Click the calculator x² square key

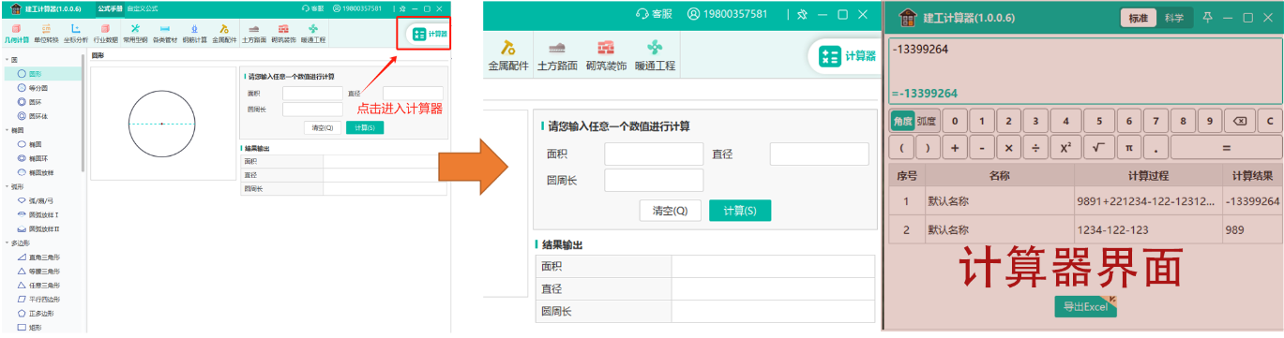[x=1065, y=148]
